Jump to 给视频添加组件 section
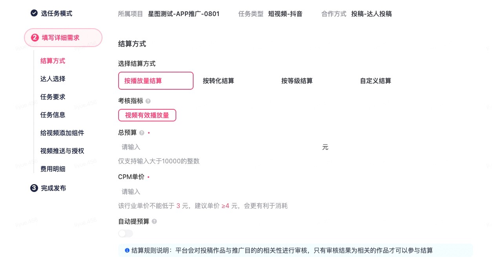Screen dimensions: 492x266 pyautogui.click(x=62, y=133)
